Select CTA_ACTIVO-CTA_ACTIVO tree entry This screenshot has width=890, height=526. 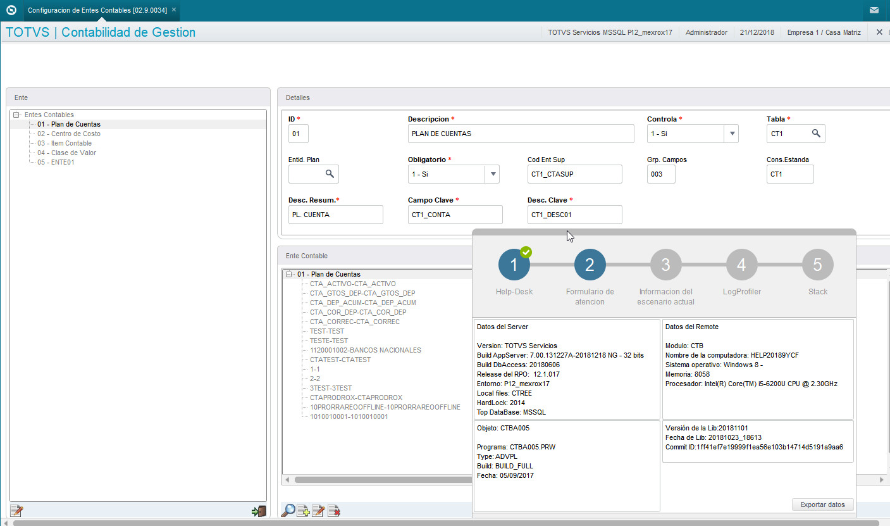[x=352, y=284]
